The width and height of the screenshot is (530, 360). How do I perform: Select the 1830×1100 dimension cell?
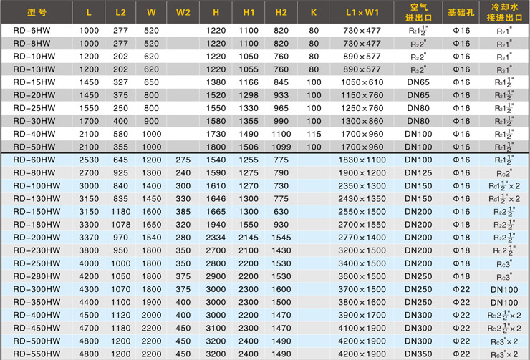(362, 160)
